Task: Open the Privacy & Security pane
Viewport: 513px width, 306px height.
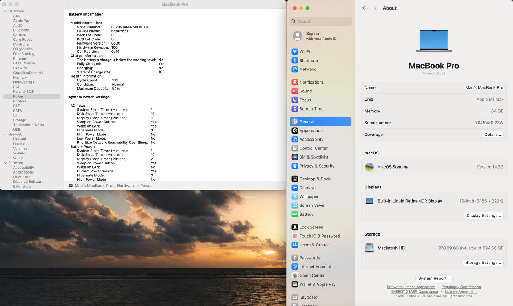Action: tap(317, 166)
